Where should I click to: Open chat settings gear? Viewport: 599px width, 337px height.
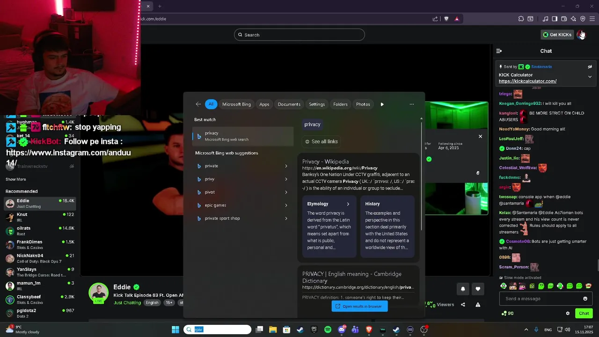coord(568,313)
